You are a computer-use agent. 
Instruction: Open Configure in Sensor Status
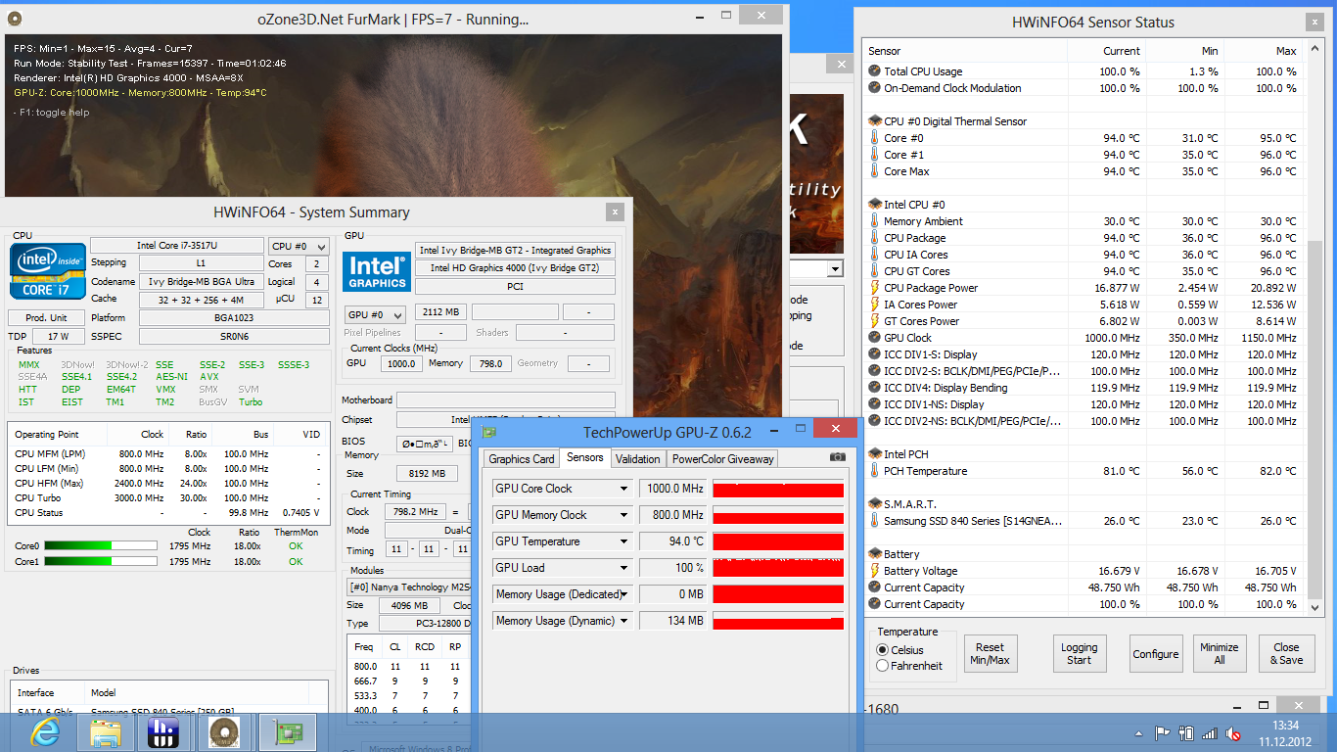tap(1156, 653)
